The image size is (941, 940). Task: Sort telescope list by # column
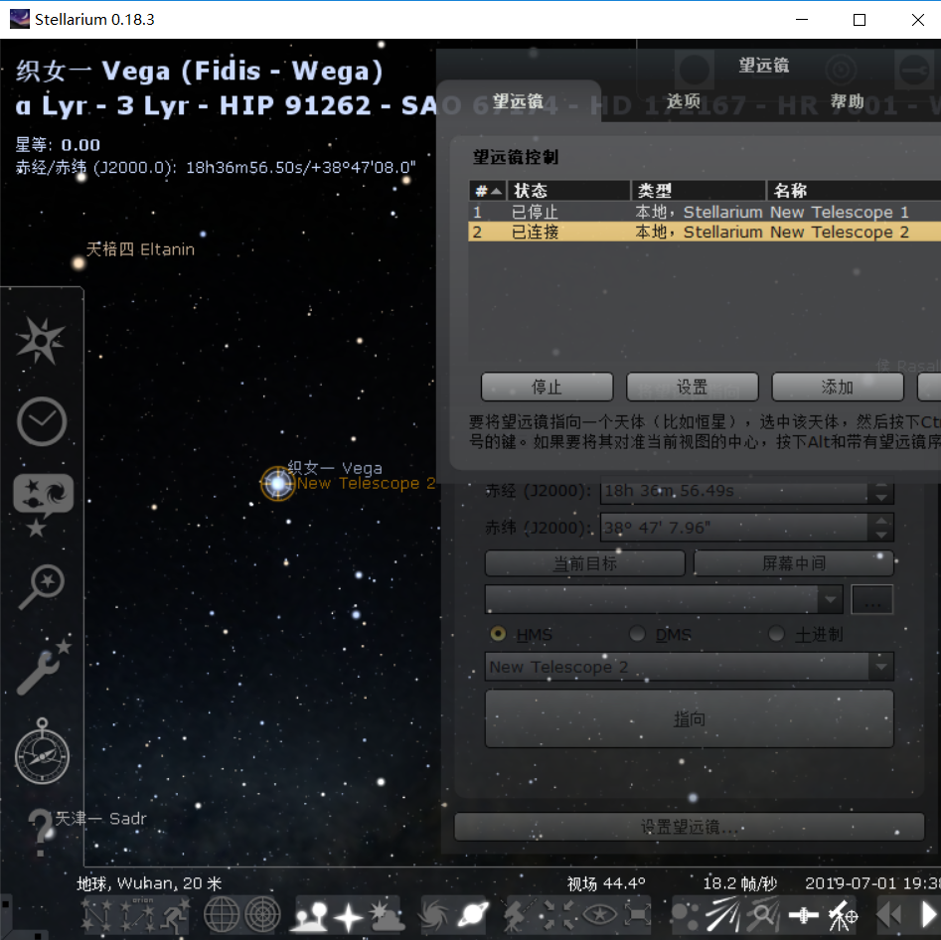click(488, 191)
